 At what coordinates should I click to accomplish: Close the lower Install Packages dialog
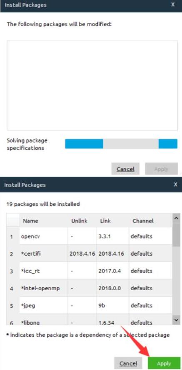(176, 185)
